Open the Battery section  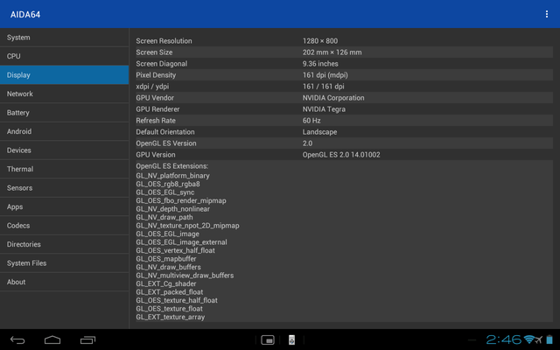[64, 113]
